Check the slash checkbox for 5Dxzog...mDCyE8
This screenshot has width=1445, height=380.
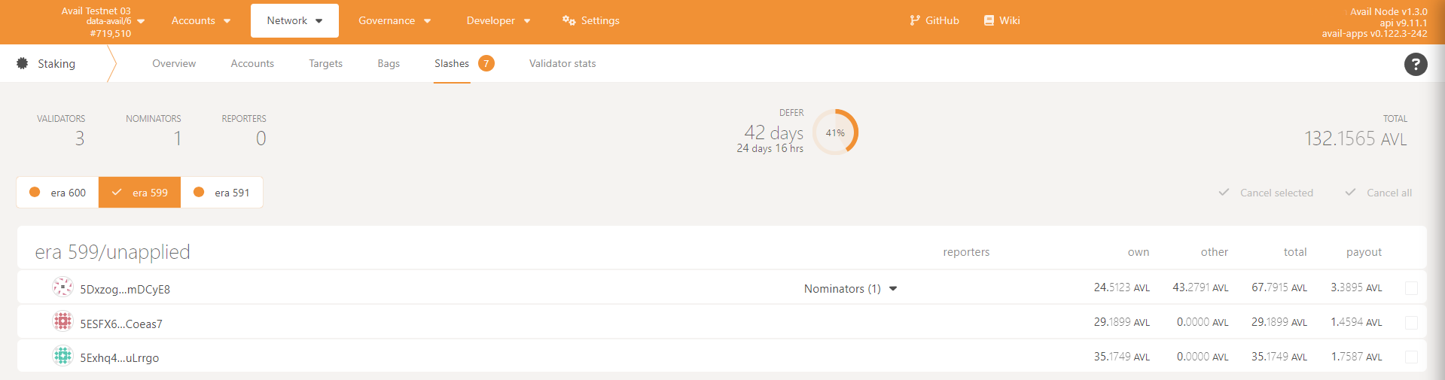click(x=1411, y=288)
